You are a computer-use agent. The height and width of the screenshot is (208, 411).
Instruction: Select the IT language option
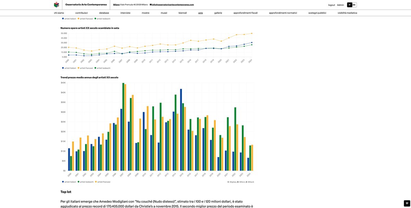click(x=349, y=5)
